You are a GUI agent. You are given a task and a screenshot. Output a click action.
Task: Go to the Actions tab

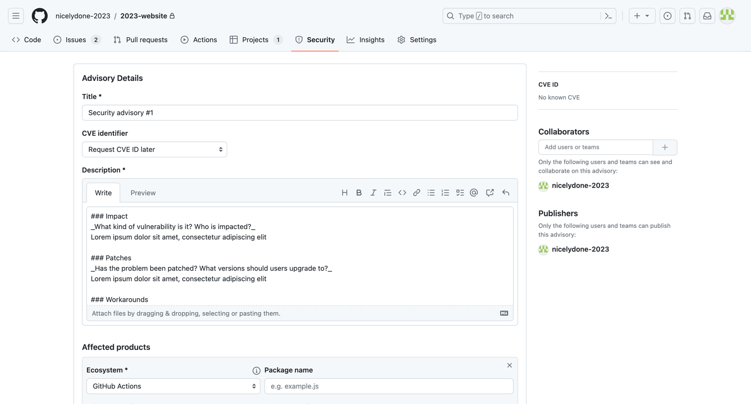[199, 40]
